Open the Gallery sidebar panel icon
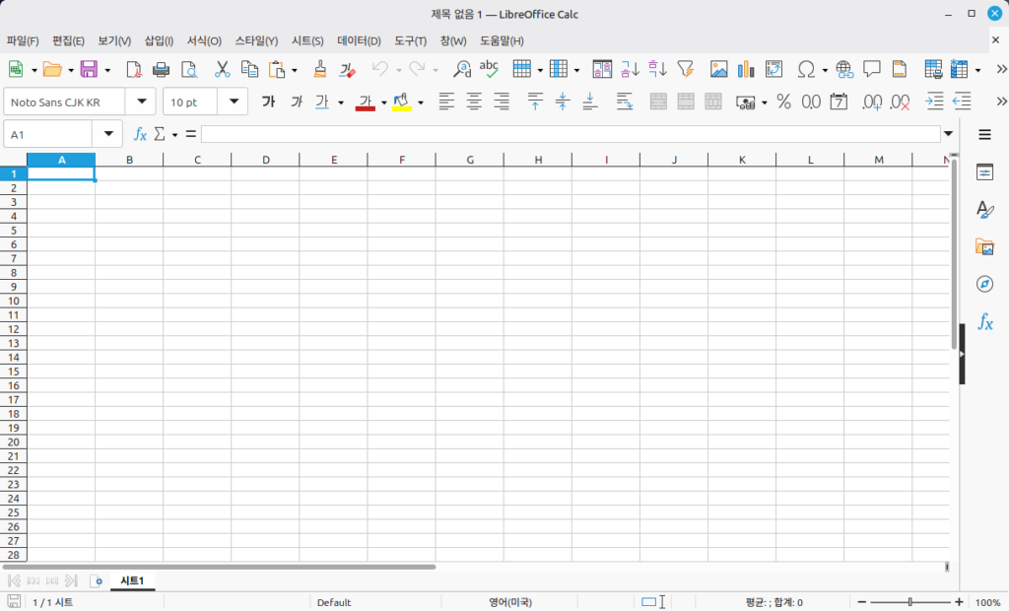 click(984, 246)
